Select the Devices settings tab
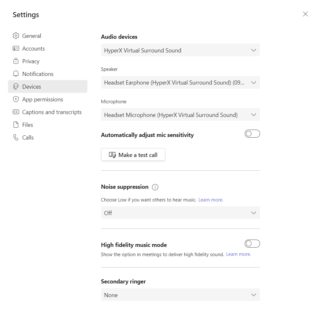Viewport: 315px width, 313px height. (x=48, y=87)
